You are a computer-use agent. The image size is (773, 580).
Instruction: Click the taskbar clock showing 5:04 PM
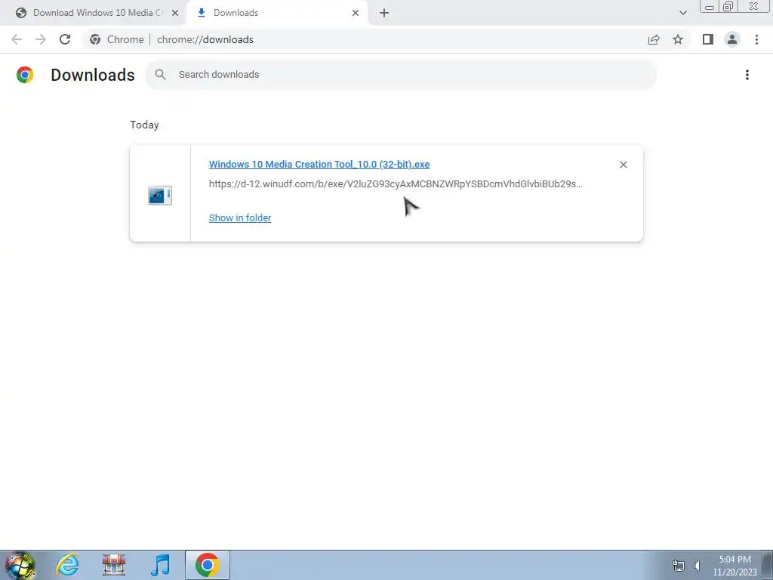[735, 565]
